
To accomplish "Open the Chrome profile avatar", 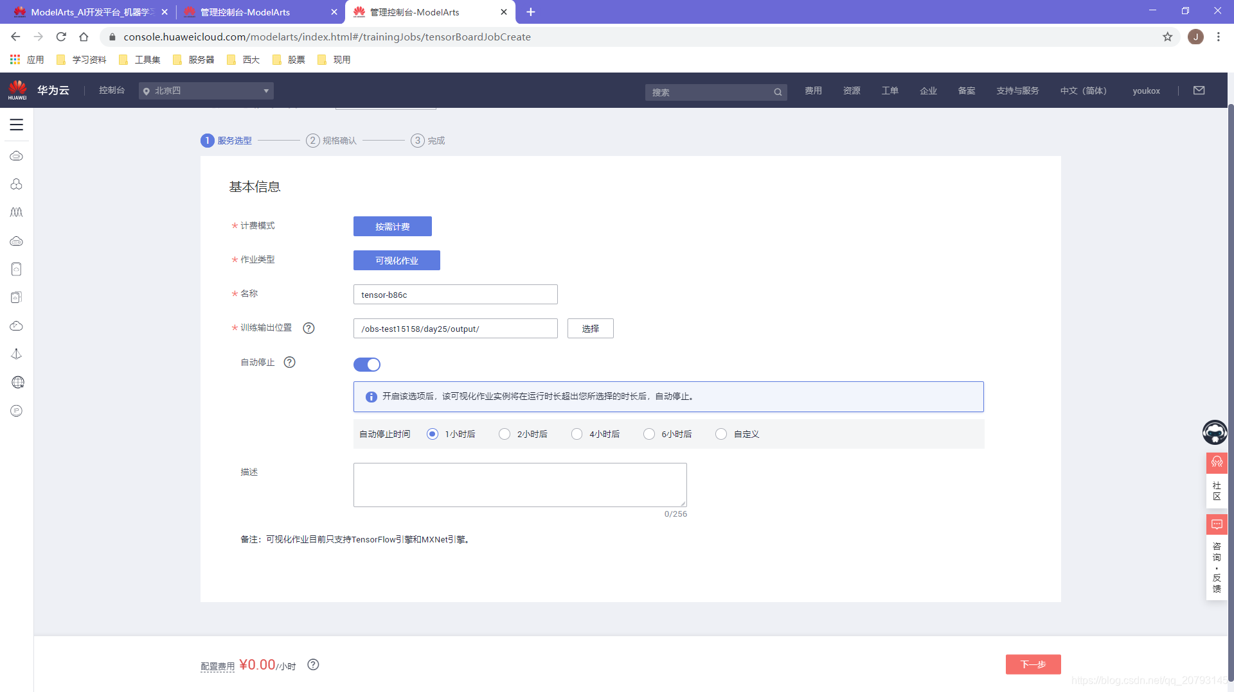I will [1195, 37].
